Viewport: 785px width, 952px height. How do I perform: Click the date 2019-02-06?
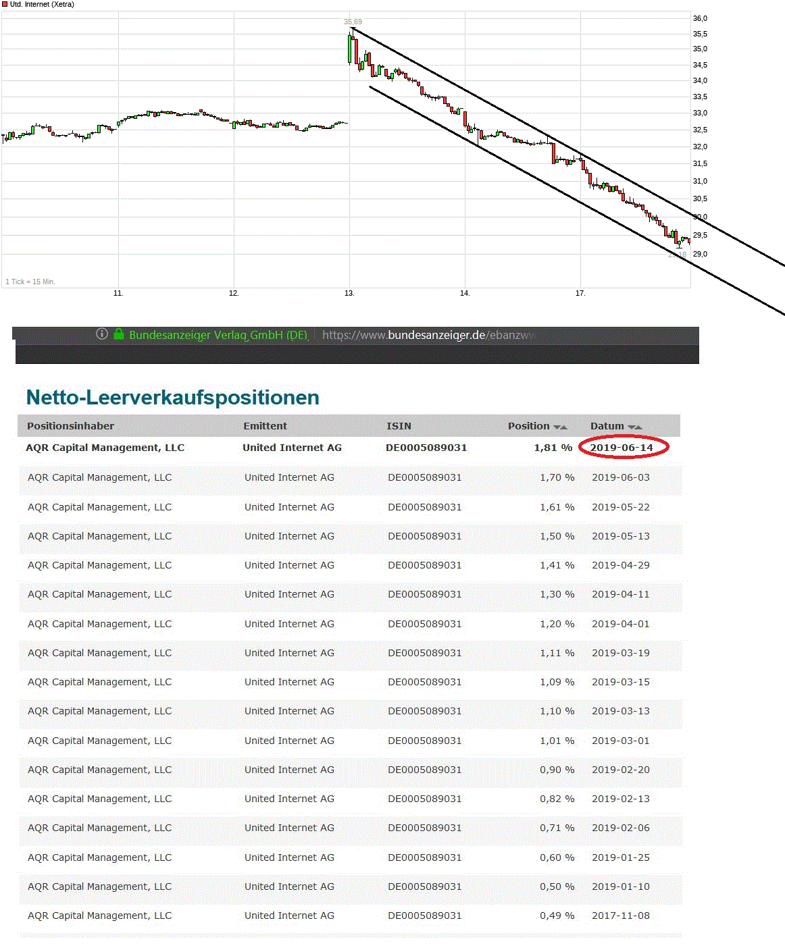point(621,828)
